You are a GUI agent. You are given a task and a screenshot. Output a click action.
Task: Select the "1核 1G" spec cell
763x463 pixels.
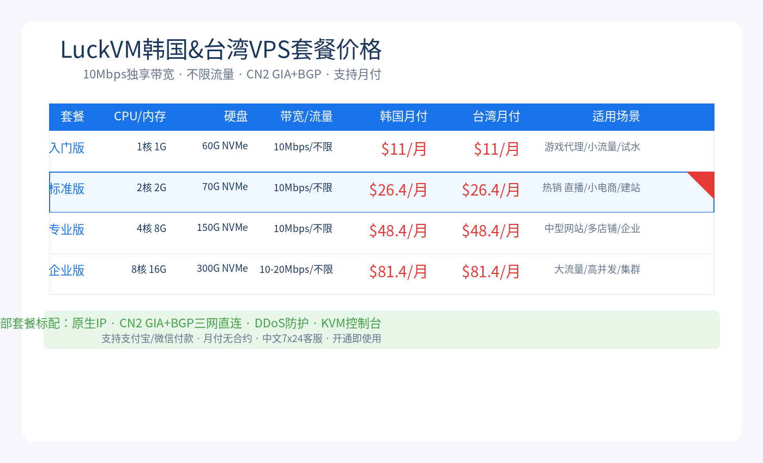pyautogui.click(x=152, y=147)
